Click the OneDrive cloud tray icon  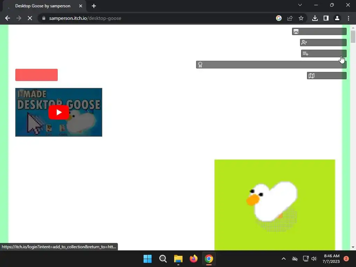click(295, 259)
